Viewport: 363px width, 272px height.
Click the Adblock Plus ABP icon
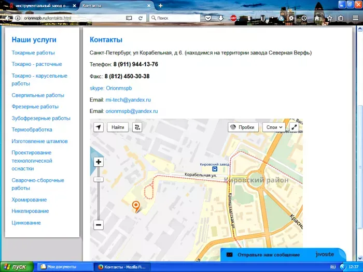click(x=233, y=18)
